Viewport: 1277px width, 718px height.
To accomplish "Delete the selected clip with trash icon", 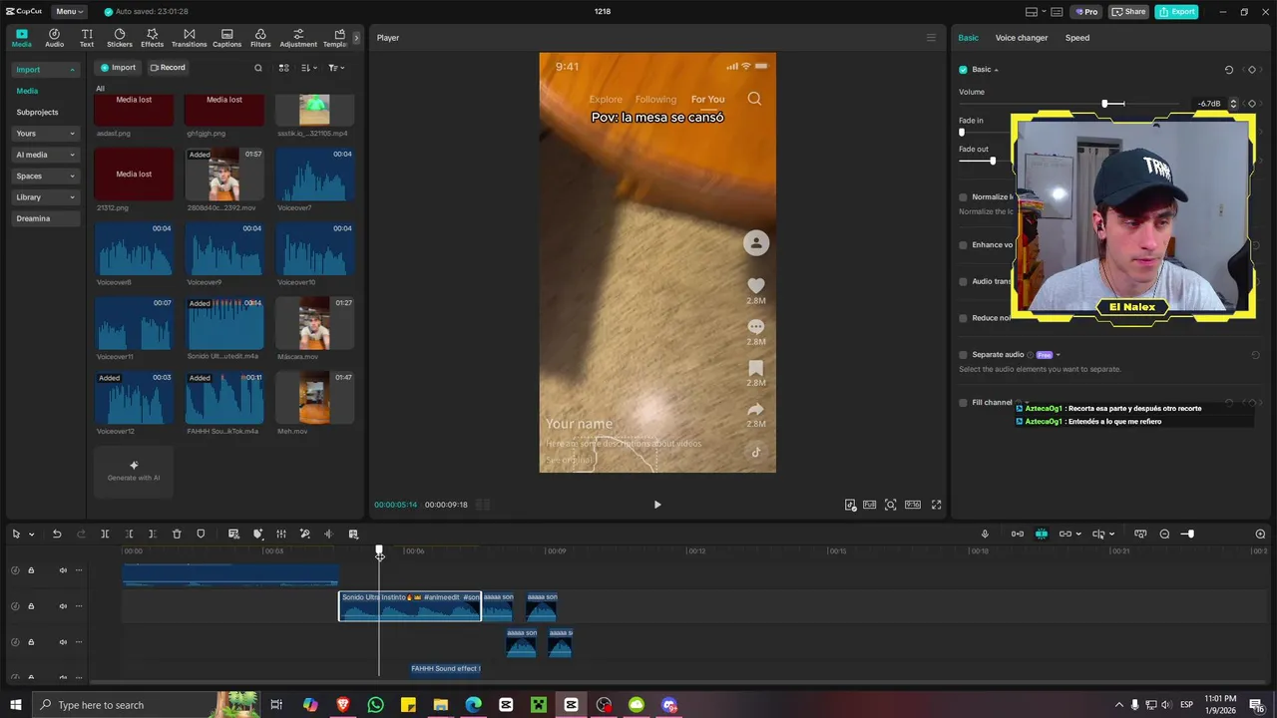I will pyautogui.click(x=177, y=535).
